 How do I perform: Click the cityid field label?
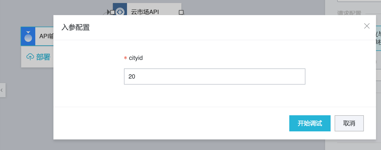[x=136, y=58]
